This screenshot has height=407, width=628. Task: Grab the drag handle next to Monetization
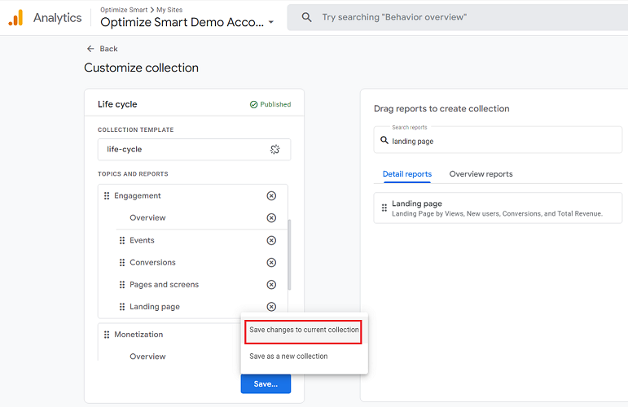coord(107,335)
